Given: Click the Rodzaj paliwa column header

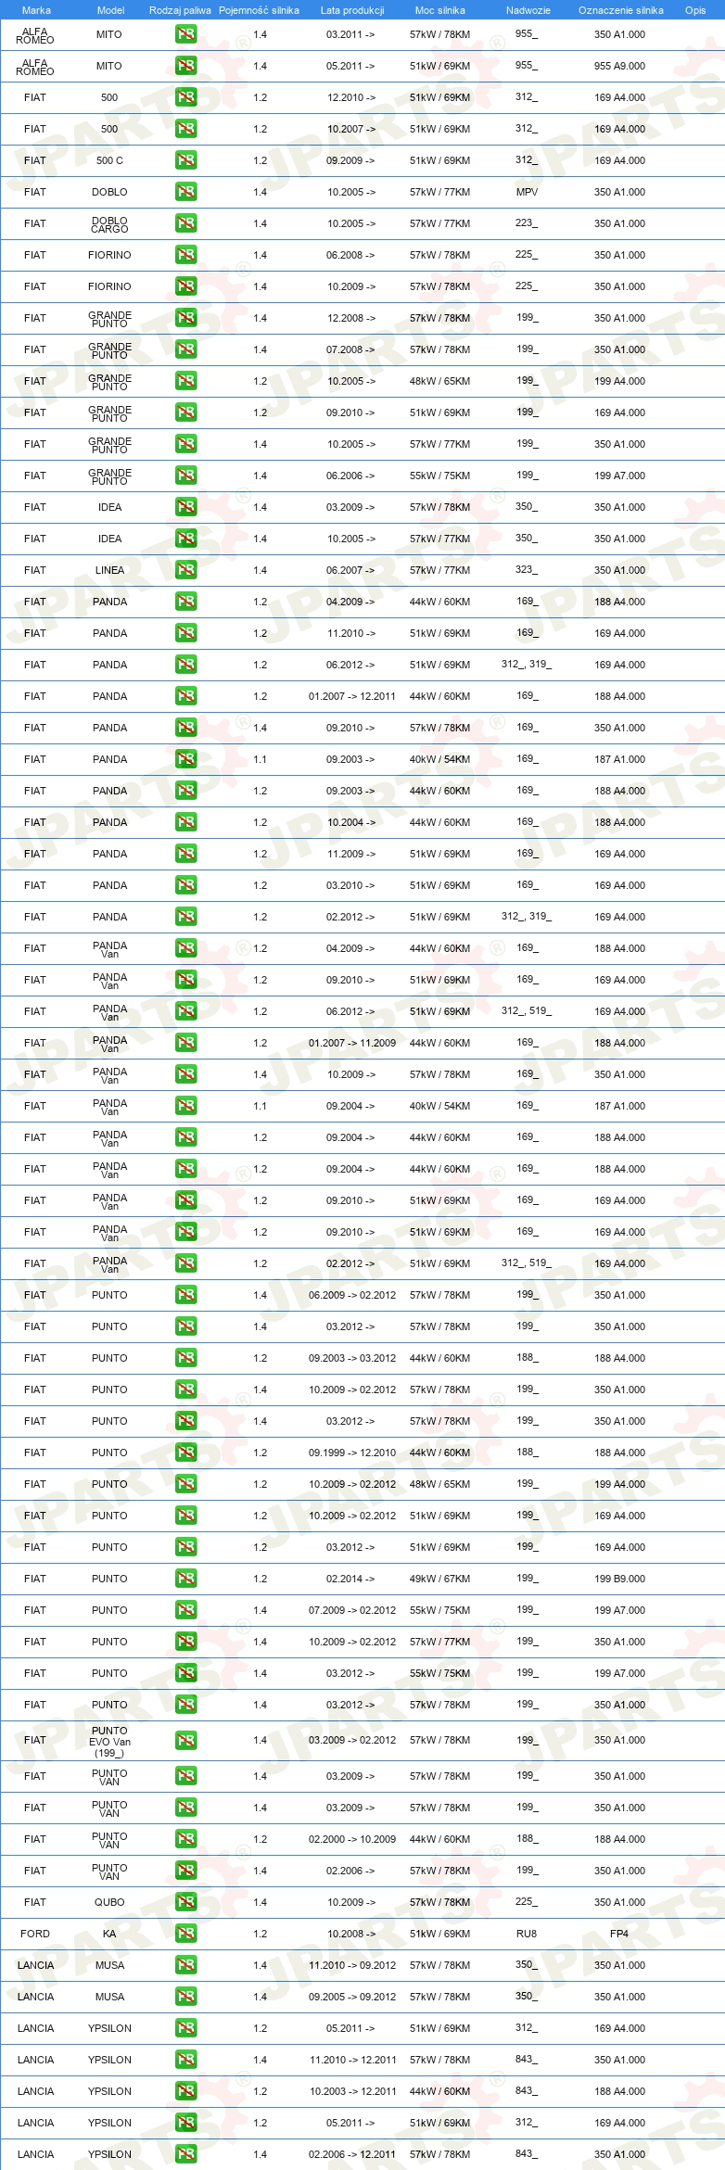Looking at the screenshot, I should (180, 10).
